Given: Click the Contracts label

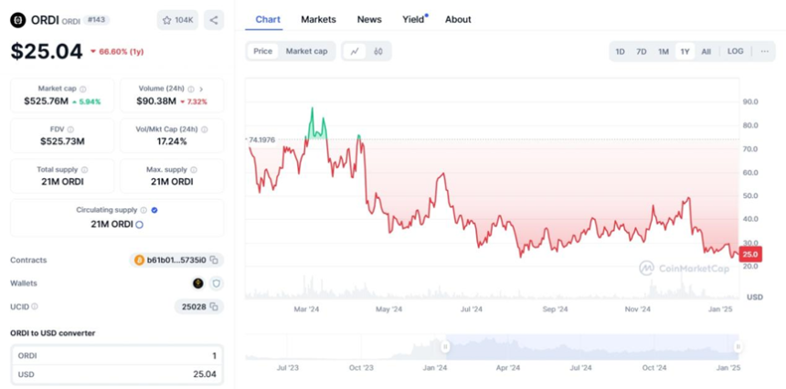Looking at the screenshot, I should tap(28, 260).
